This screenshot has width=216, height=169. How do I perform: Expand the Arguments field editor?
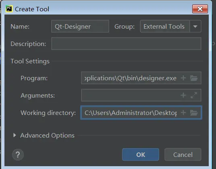pos(194,95)
